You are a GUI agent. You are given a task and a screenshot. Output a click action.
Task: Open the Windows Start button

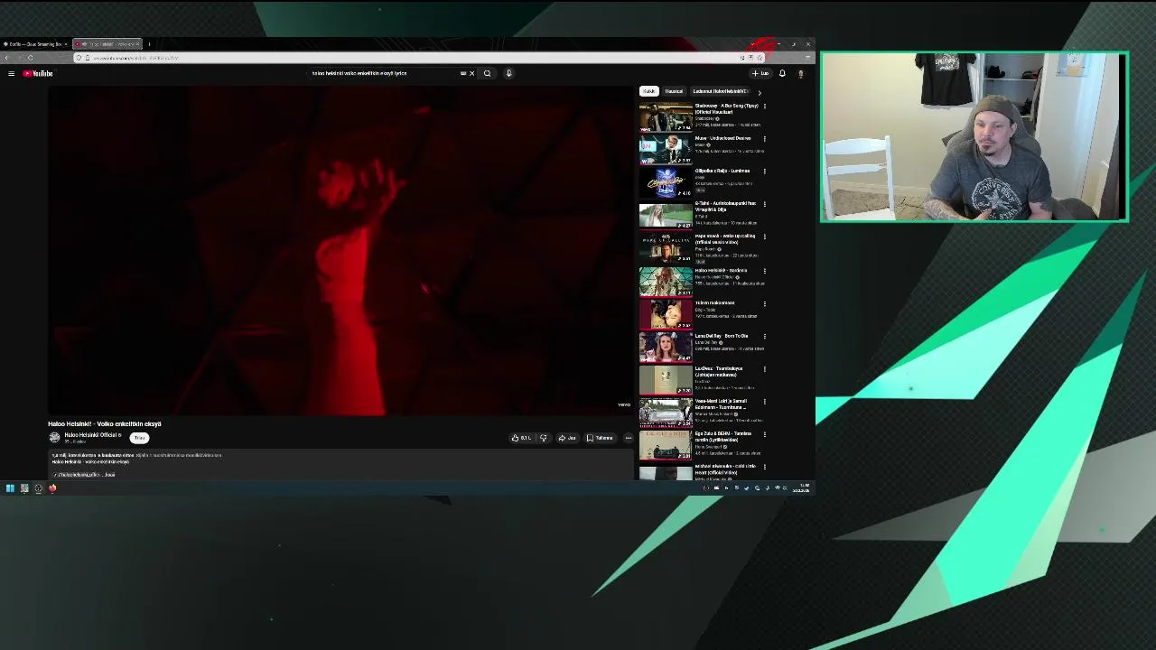(x=10, y=488)
